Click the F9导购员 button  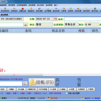point(81,89)
